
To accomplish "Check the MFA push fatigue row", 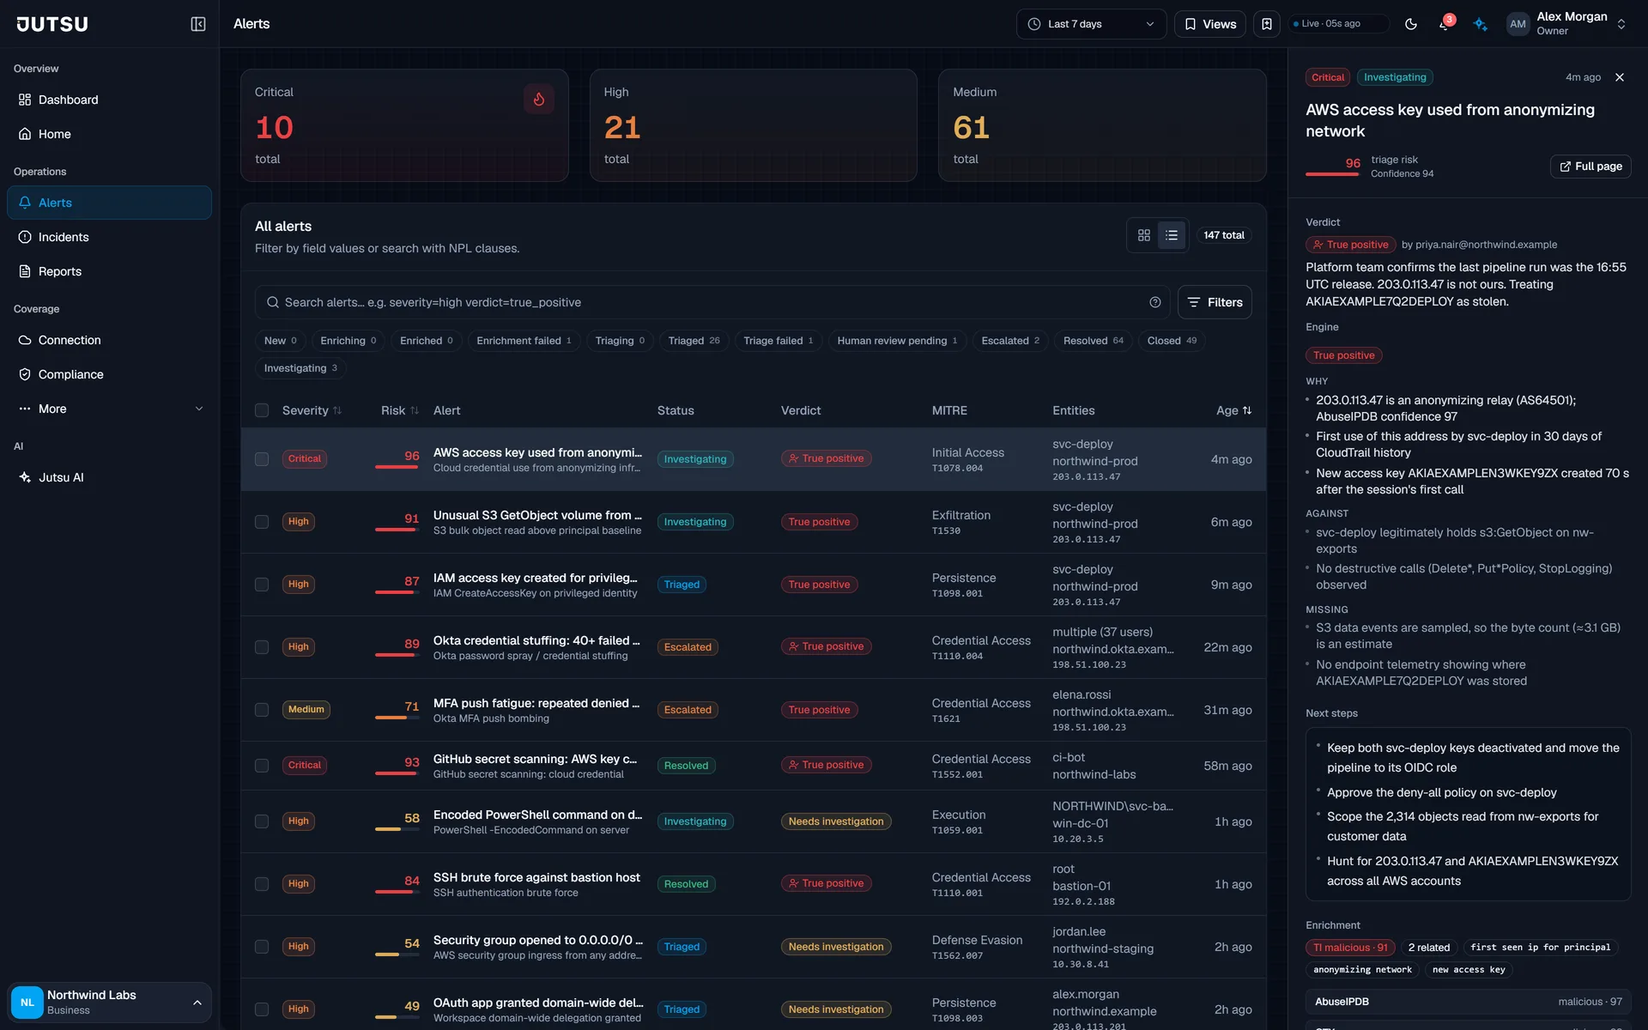I will point(262,710).
